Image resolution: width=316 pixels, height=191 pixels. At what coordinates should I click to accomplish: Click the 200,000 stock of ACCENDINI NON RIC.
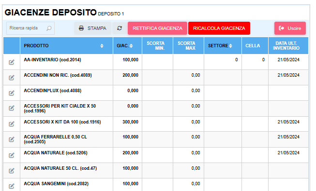tap(130, 75)
